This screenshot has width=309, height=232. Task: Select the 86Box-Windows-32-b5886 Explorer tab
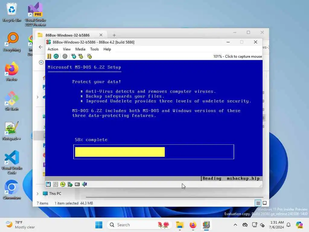[67, 35]
